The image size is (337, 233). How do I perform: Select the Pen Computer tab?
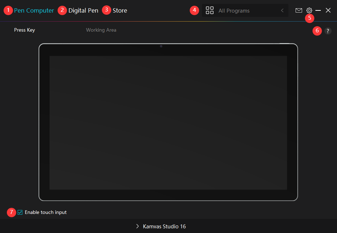tap(34, 10)
